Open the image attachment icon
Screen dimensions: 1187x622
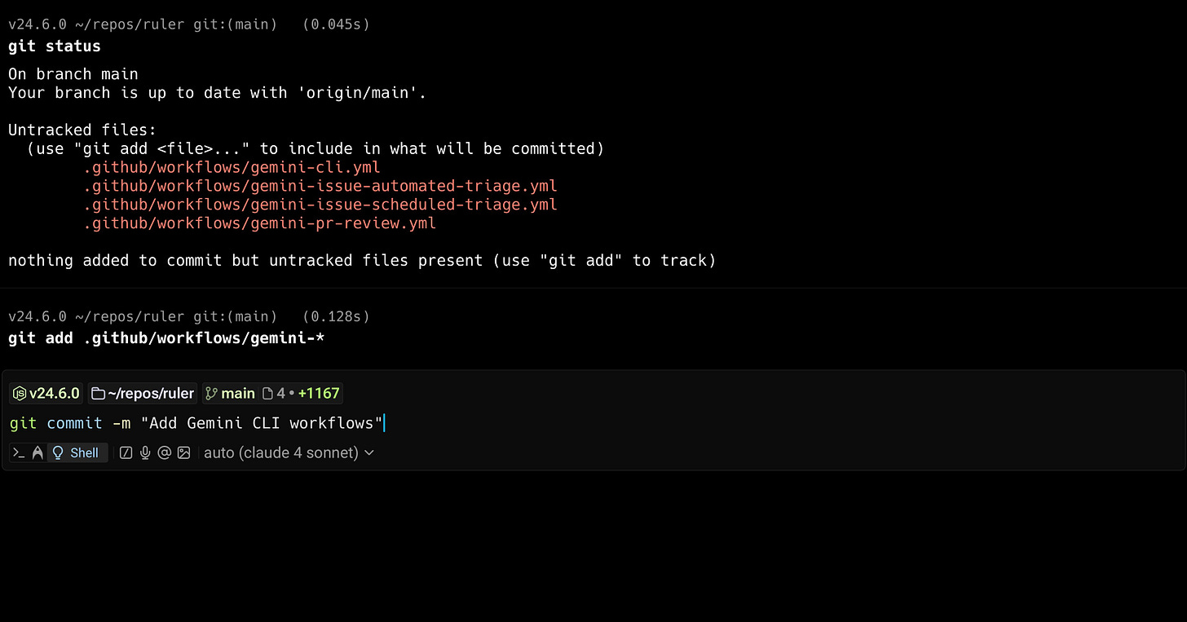click(x=184, y=452)
